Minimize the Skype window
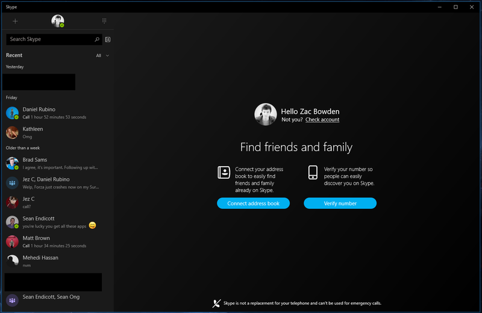This screenshot has width=482, height=313. click(x=440, y=7)
